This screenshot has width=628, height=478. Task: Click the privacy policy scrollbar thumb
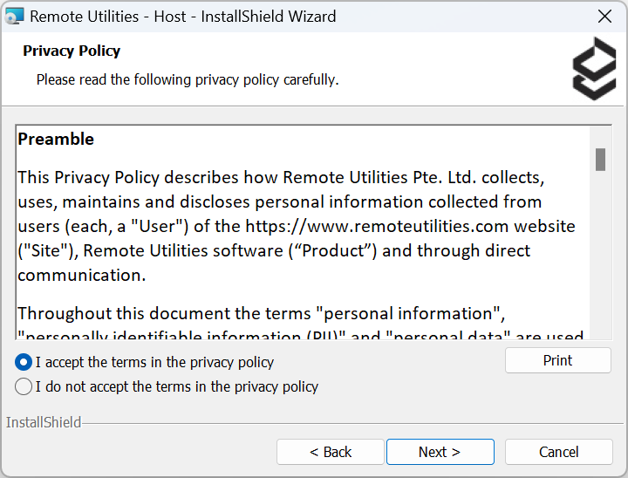pyautogui.click(x=600, y=160)
